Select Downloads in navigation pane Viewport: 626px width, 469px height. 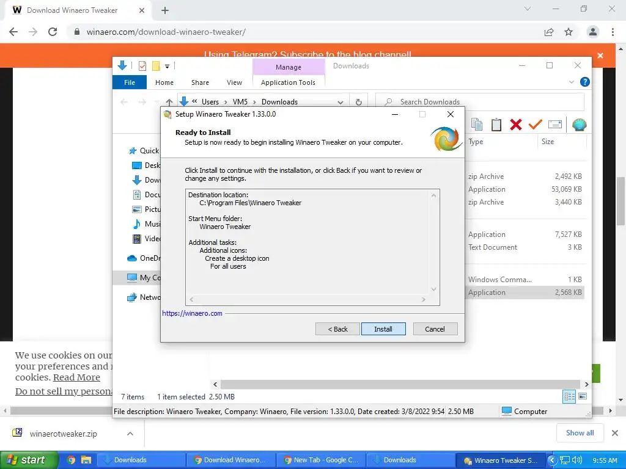(145, 180)
